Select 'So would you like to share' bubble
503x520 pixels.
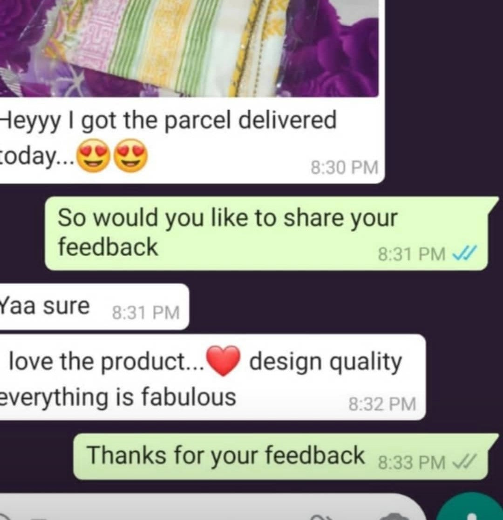coord(272,233)
